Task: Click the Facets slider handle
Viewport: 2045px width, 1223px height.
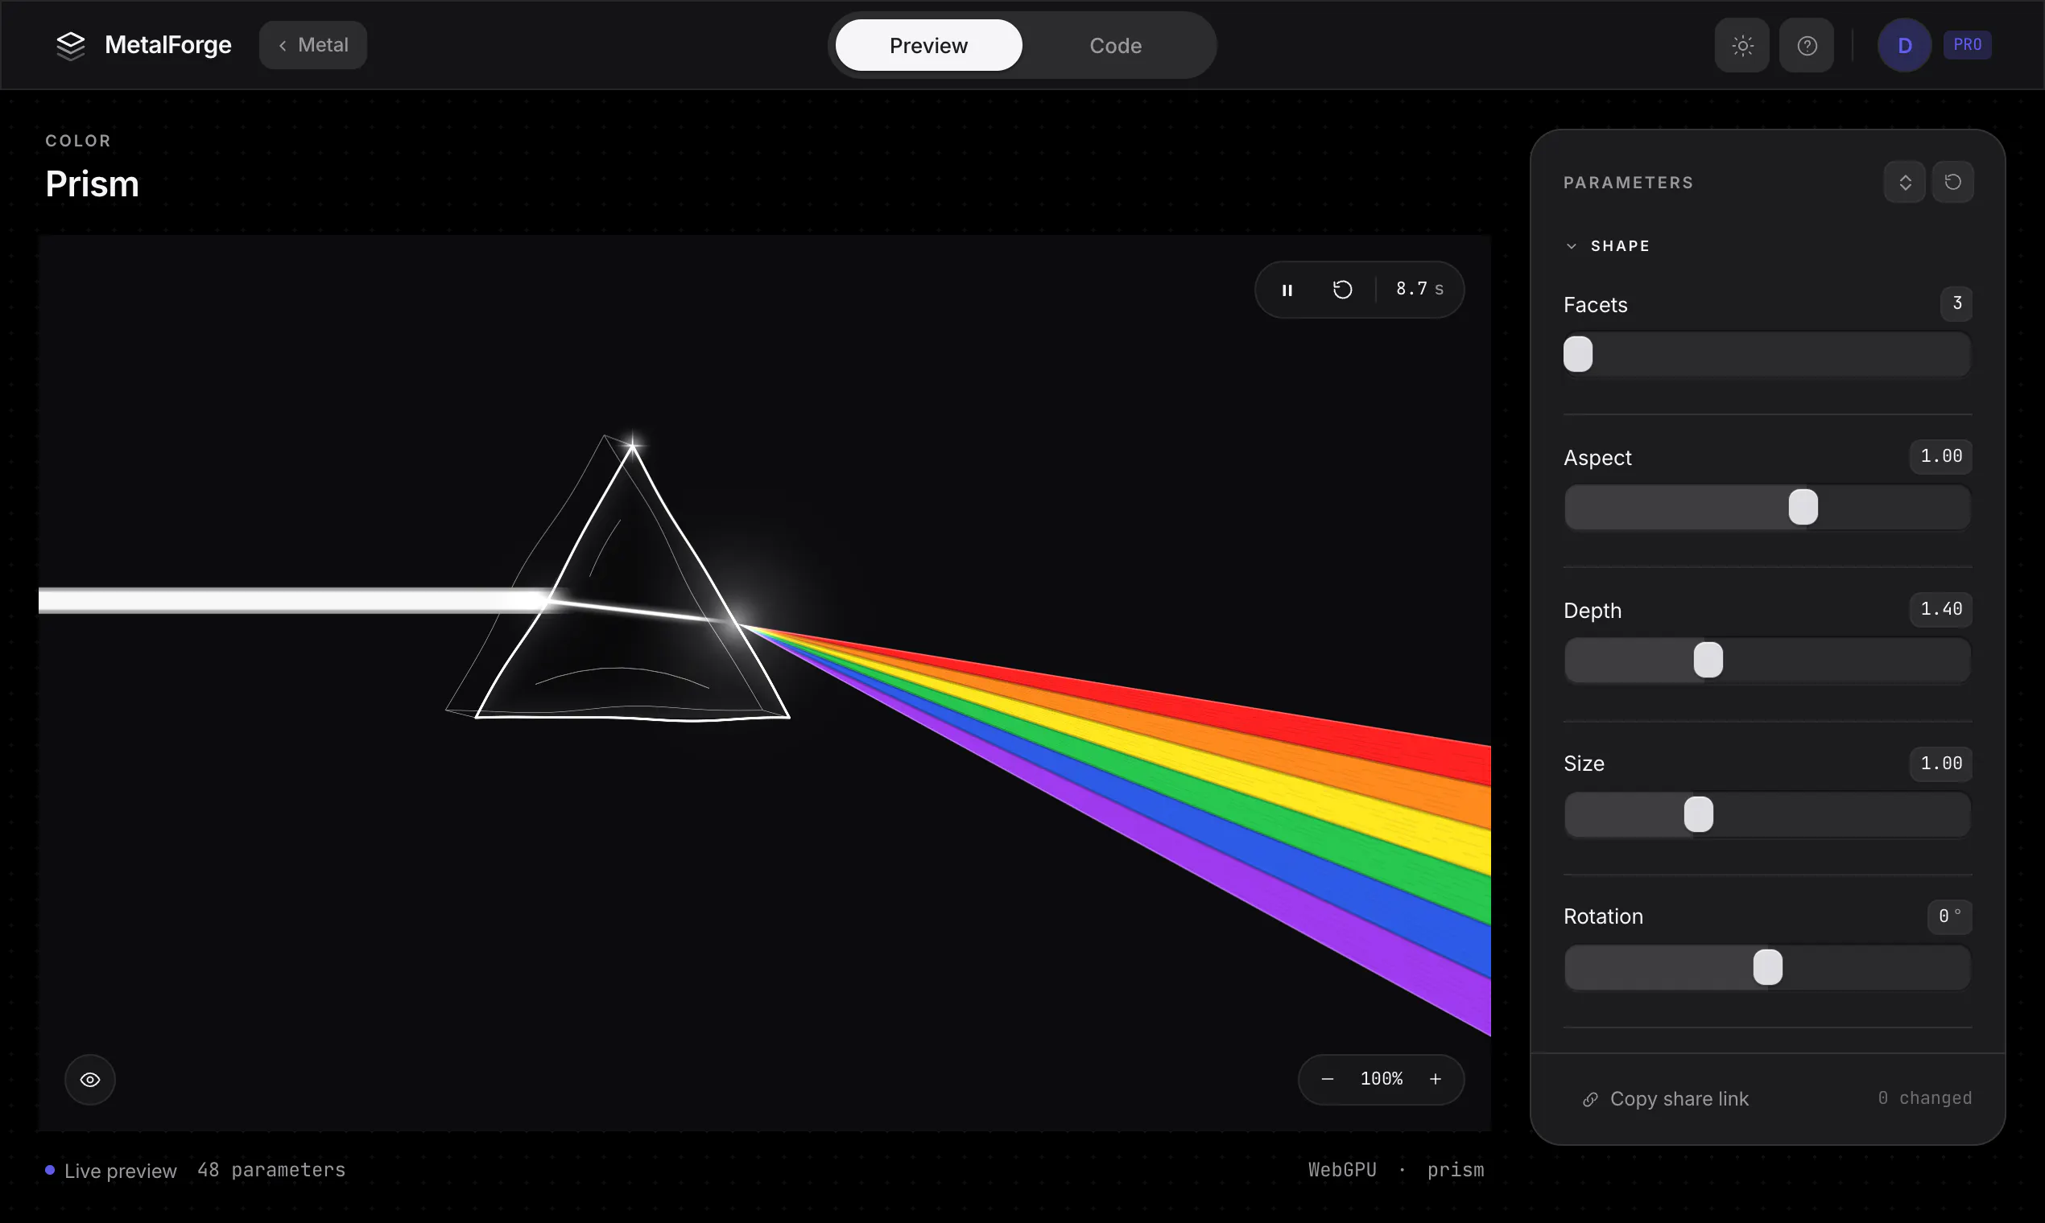Action: 1578,354
